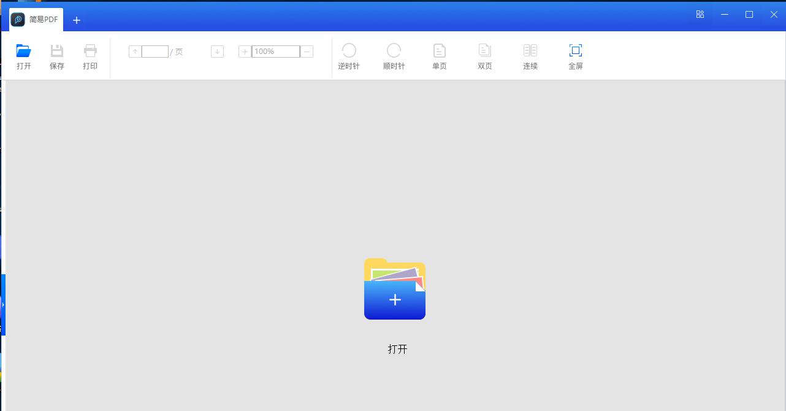Rotate the page with the 逆时针 icon

click(x=349, y=56)
